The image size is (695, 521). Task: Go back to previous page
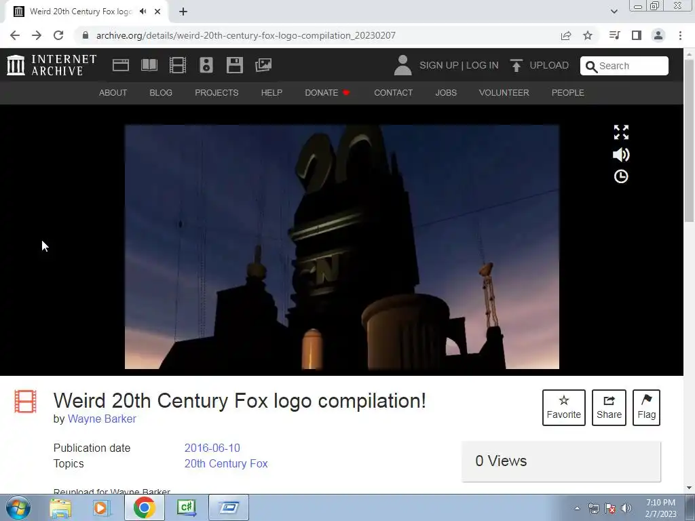click(x=15, y=35)
